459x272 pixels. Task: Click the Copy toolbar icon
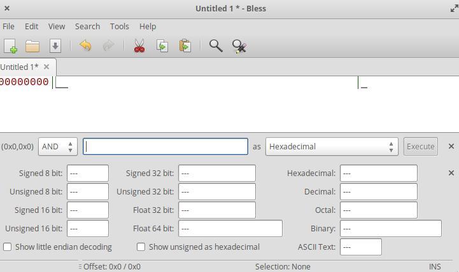click(162, 46)
